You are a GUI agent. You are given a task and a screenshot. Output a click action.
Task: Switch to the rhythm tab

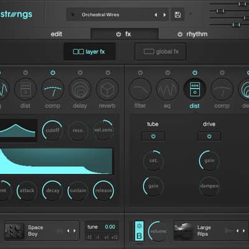pyautogui.click(x=197, y=34)
